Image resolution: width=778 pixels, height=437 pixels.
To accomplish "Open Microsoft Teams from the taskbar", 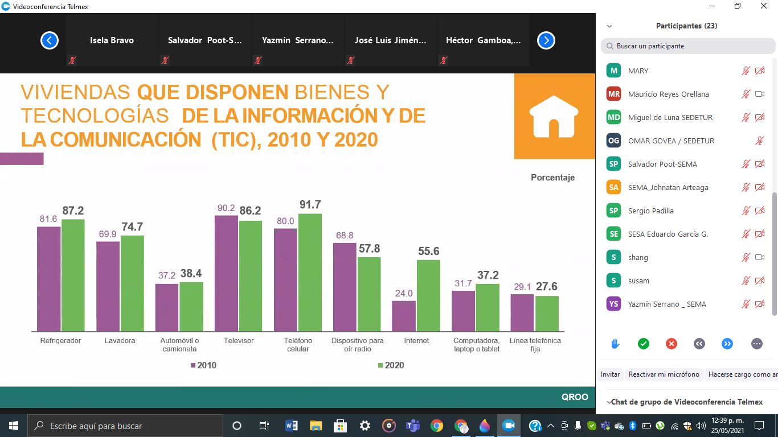I will [412, 425].
